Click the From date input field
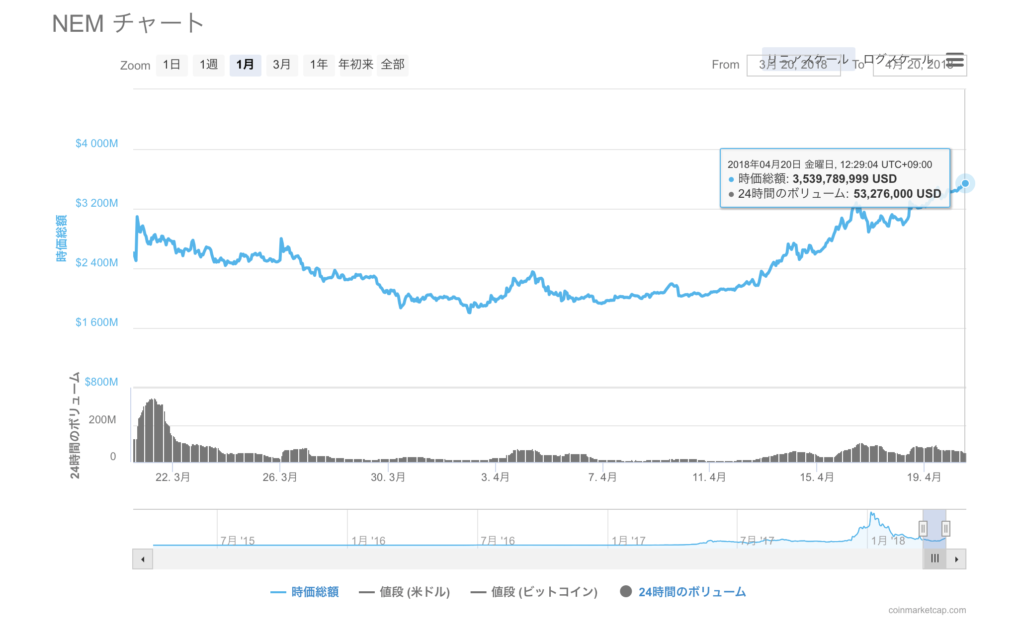This screenshot has width=1018, height=633. coord(793,66)
